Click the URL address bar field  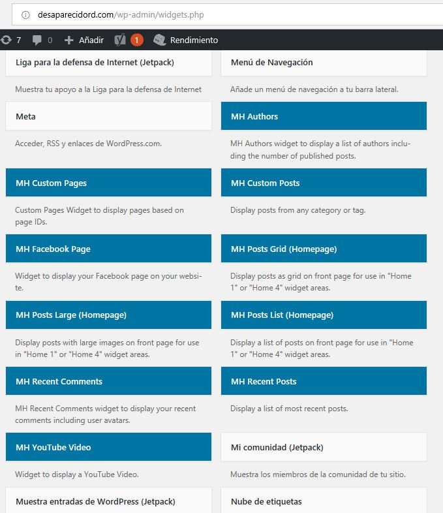tap(227, 15)
